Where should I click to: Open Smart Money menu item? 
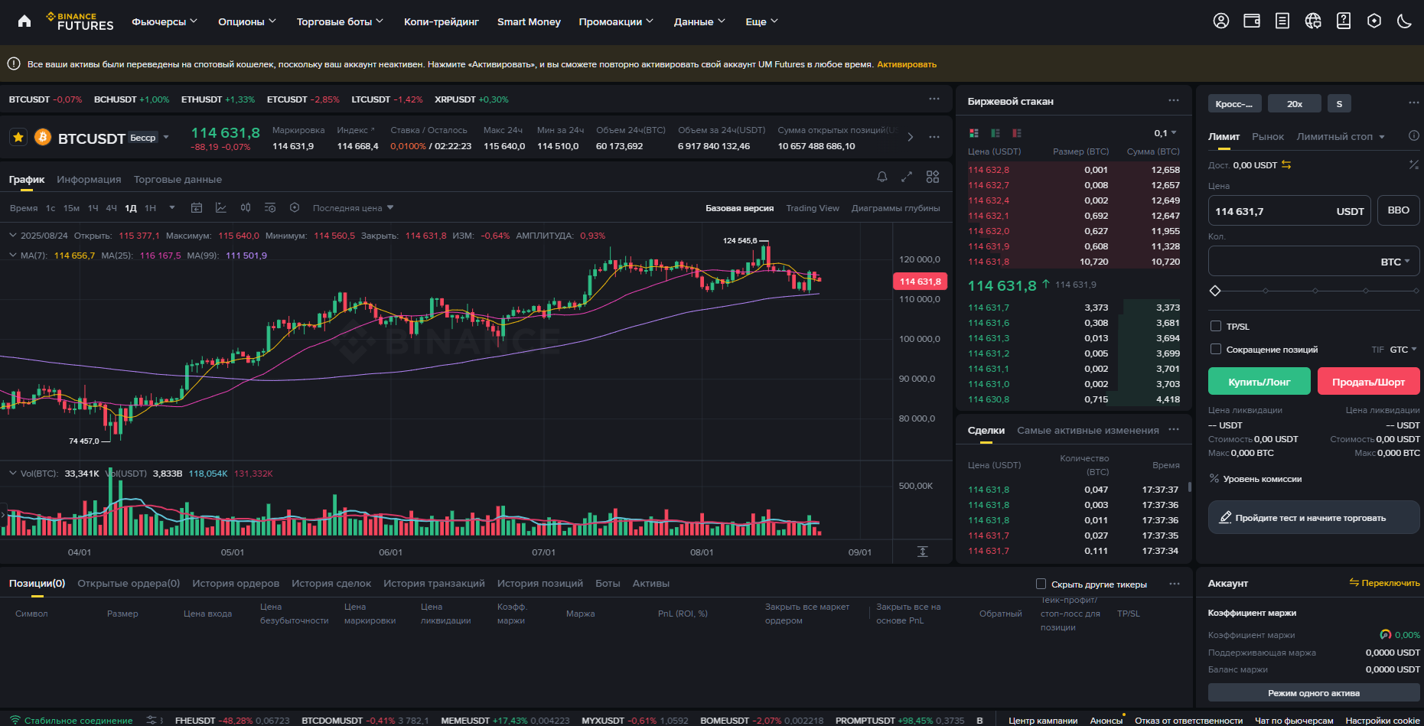click(x=529, y=21)
